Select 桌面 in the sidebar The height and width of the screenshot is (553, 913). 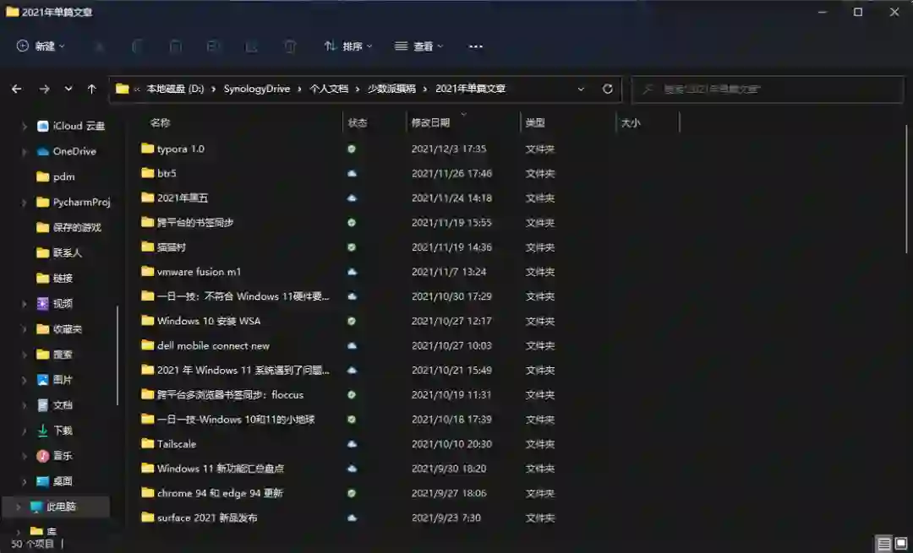(x=55, y=481)
